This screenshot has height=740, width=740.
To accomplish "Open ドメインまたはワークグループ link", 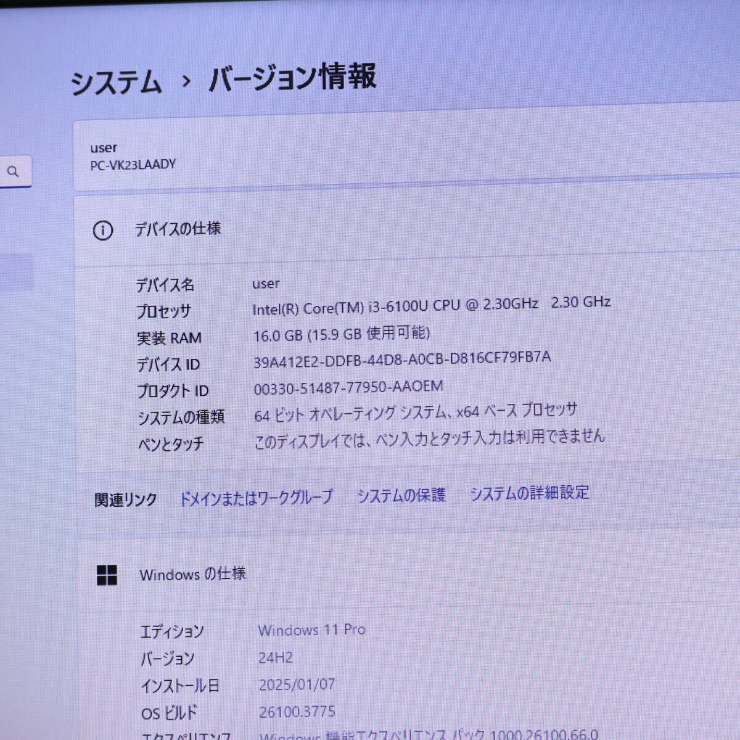I will 256,498.
